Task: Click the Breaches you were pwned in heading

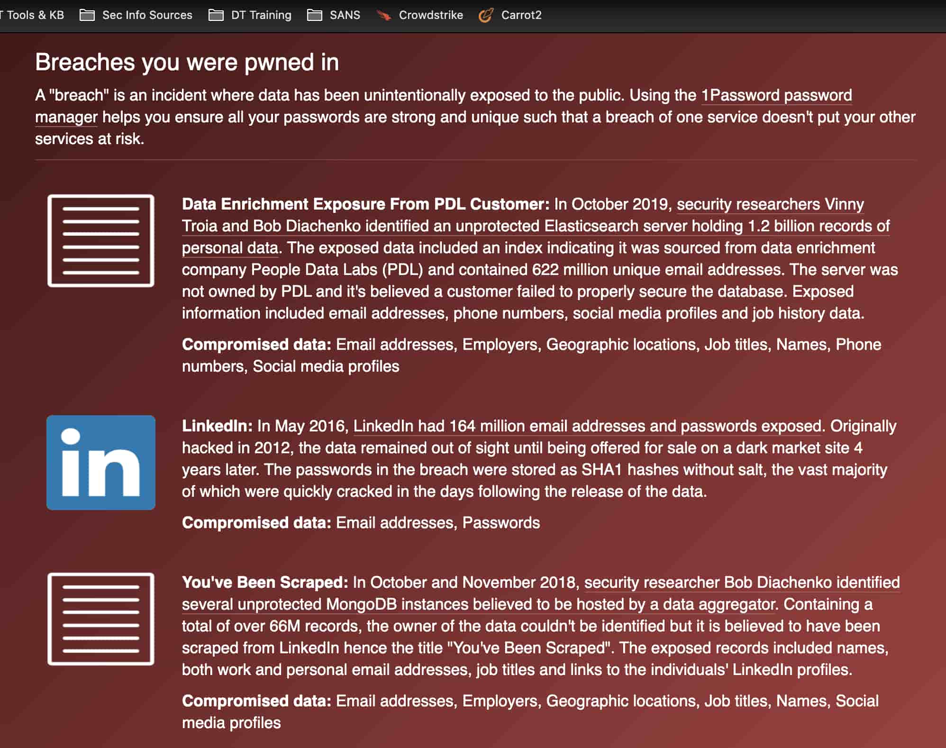Action: pos(187,62)
